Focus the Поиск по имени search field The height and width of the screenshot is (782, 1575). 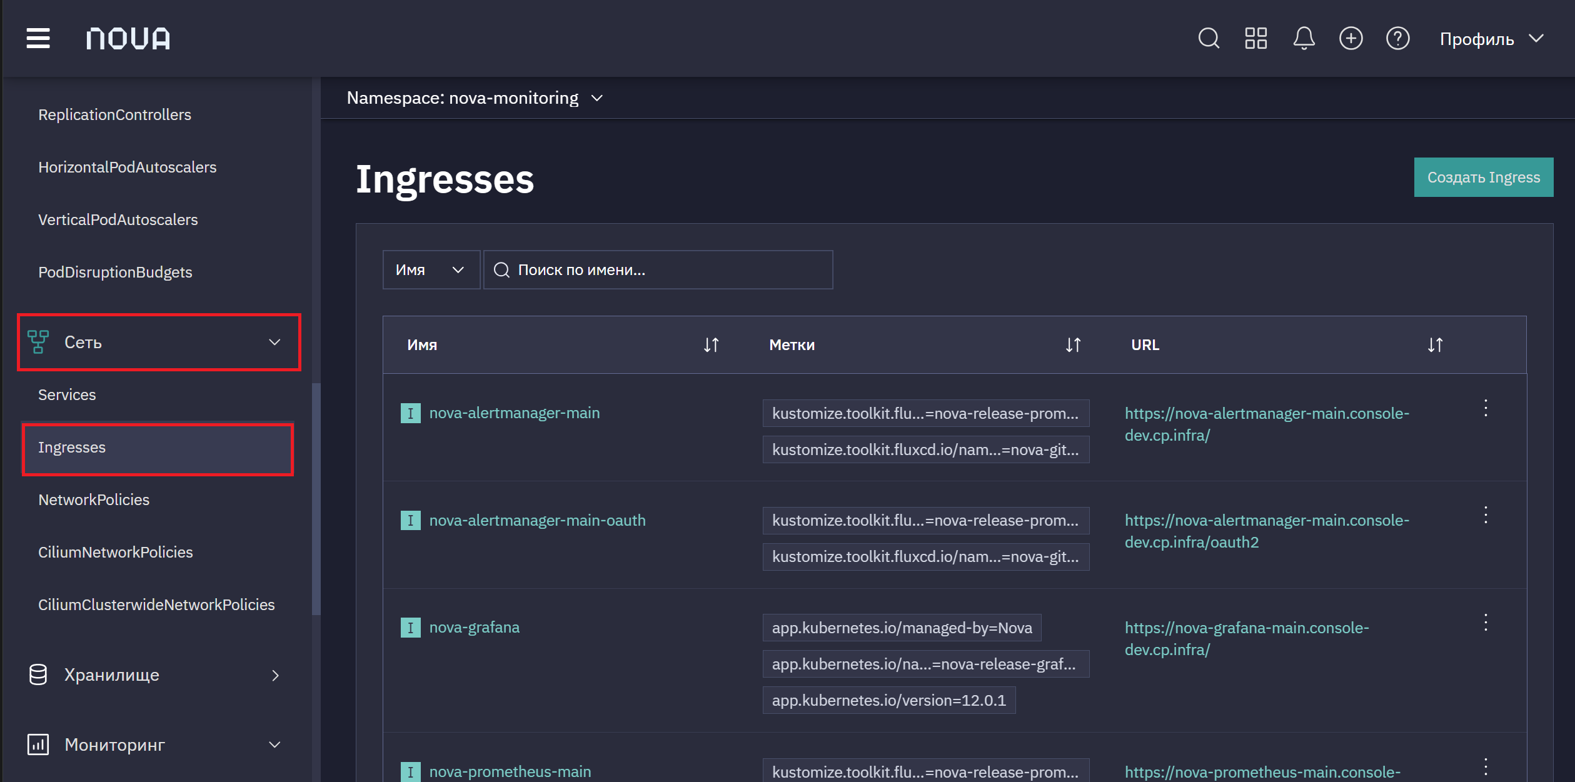click(658, 269)
